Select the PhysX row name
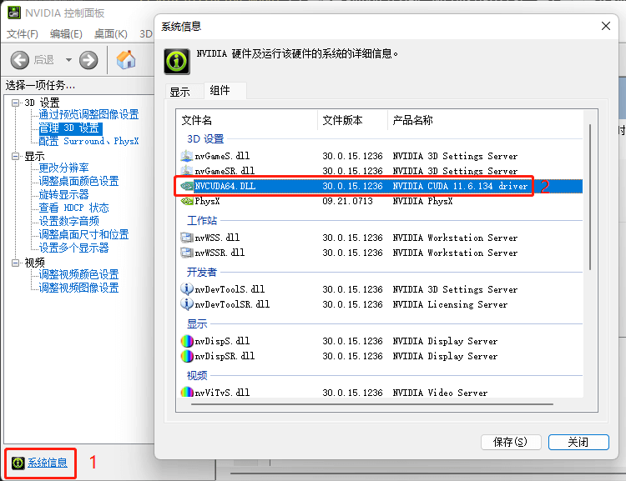 (x=207, y=201)
